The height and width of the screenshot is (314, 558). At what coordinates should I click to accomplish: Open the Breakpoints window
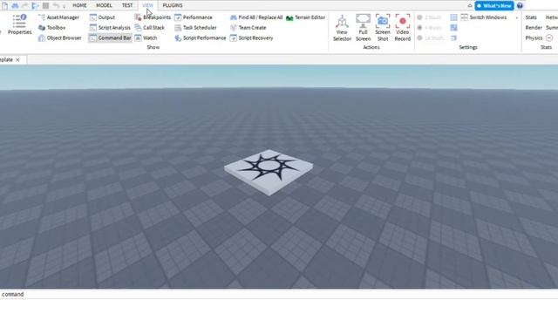tap(153, 17)
